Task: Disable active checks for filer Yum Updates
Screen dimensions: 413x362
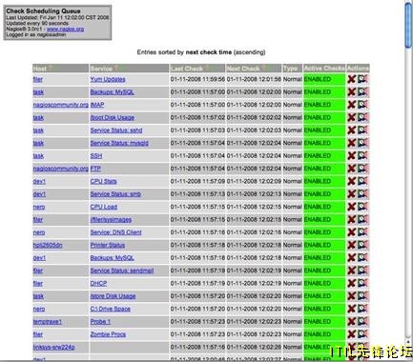Action: [351, 79]
